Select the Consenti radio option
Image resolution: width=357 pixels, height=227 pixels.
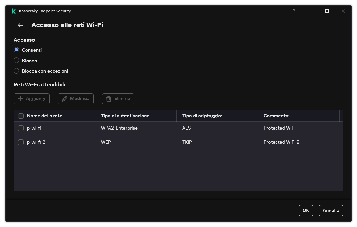point(16,50)
